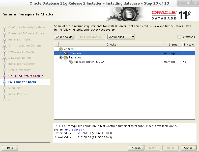
Task: Click the Configure Security Updates step
Action: click(x=27, y=27)
